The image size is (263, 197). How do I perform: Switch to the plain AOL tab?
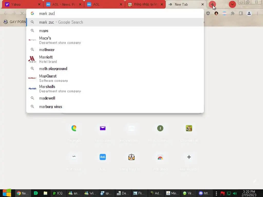pyautogui.click(x=104, y=5)
